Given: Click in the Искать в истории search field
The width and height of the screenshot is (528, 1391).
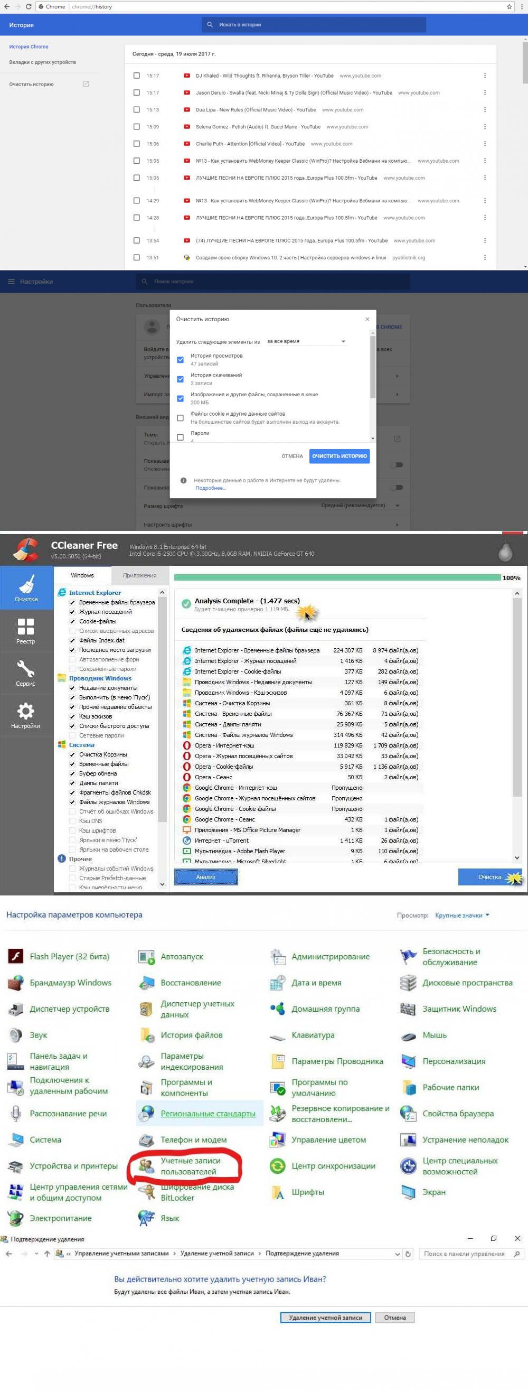Looking at the screenshot, I should pyautogui.click(x=313, y=25).
